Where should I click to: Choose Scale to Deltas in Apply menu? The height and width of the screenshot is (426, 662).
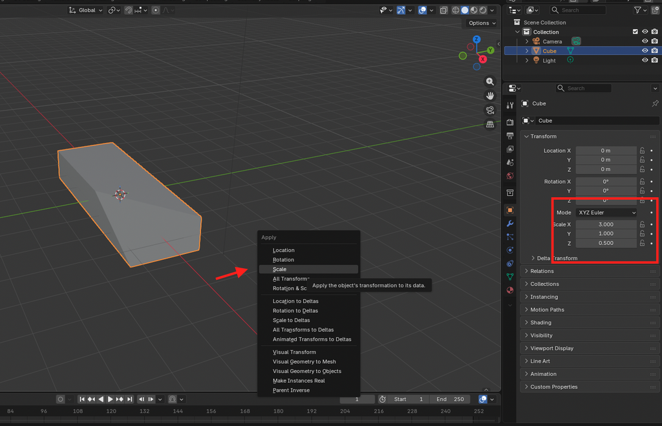tap(308, 320)
